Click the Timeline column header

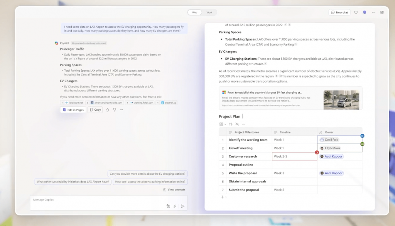tap(294, 132)
